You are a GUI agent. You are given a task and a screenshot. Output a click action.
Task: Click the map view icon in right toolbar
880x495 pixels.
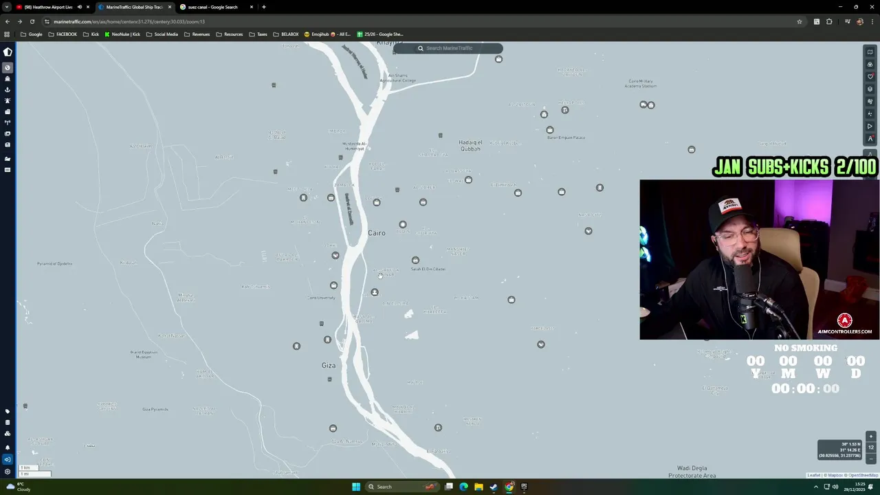pos(870,52)
